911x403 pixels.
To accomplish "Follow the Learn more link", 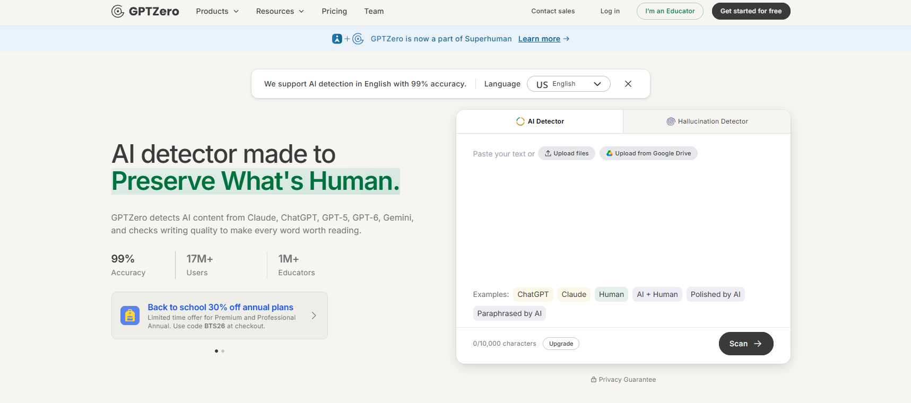I will [544, 39].
